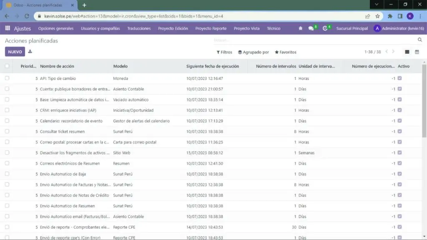This screenshot has height=240, width=427.
Task: Sort by Siguiente fecha de ejecución column
Action: [x=213, y=66]
